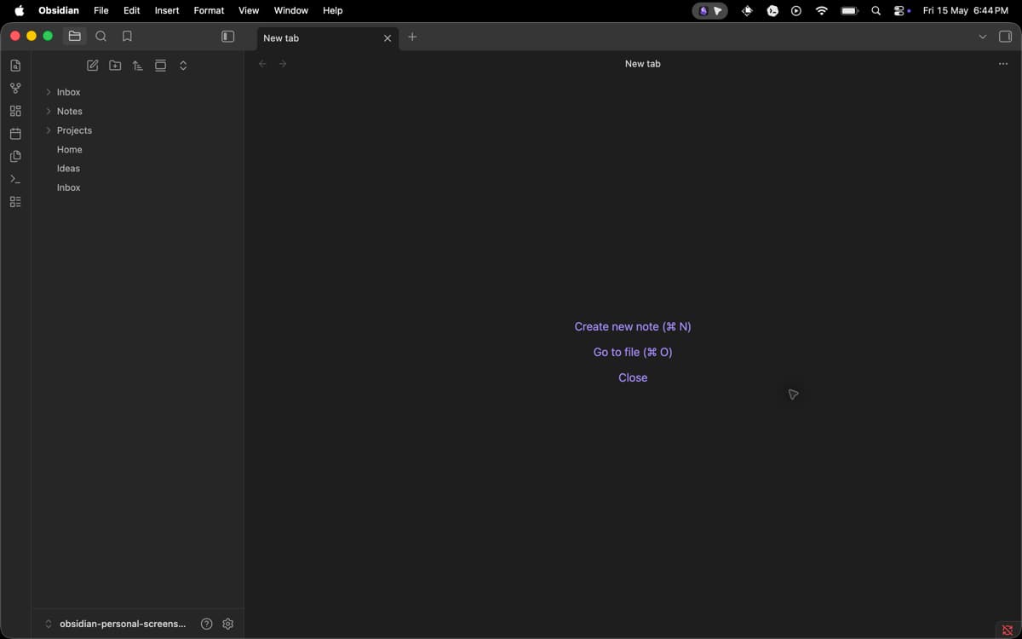Open the Home note
This screenshot has width=1022, height=639.
70,150
